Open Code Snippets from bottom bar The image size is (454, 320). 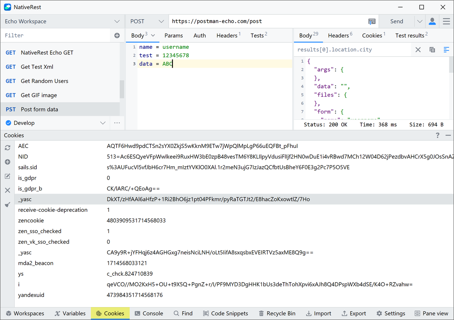(225, 314)
